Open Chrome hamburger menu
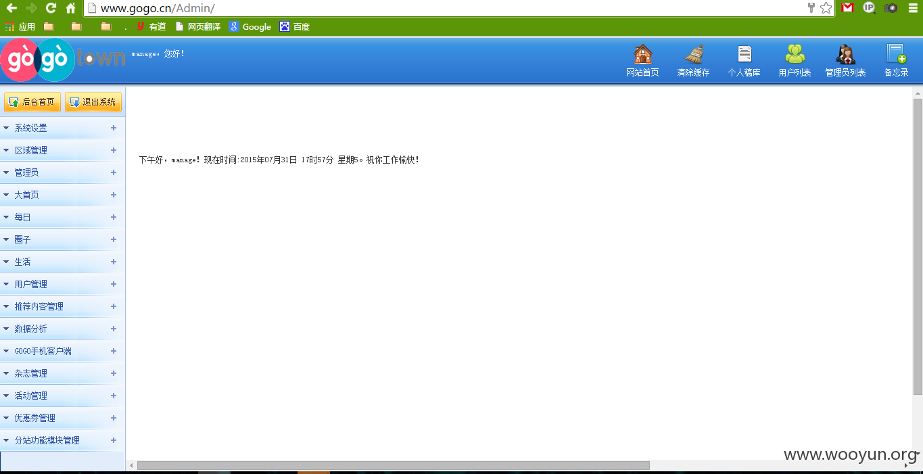923x474 pixels. click(x=912, y=8)
